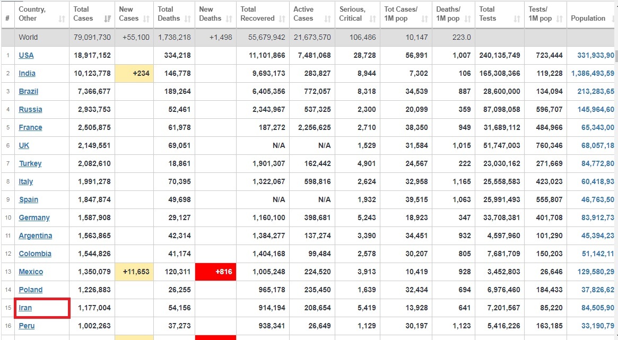
Task: Sort by New Cases column arrows
Action: tap(146, 19)
